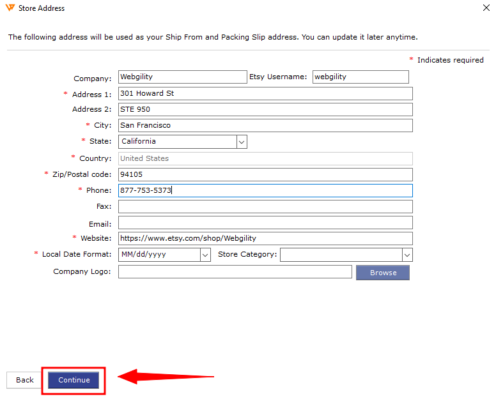Screen dimensions: 496x401
Task: Focus the empty Fax field
Action: tap(265, 206)
